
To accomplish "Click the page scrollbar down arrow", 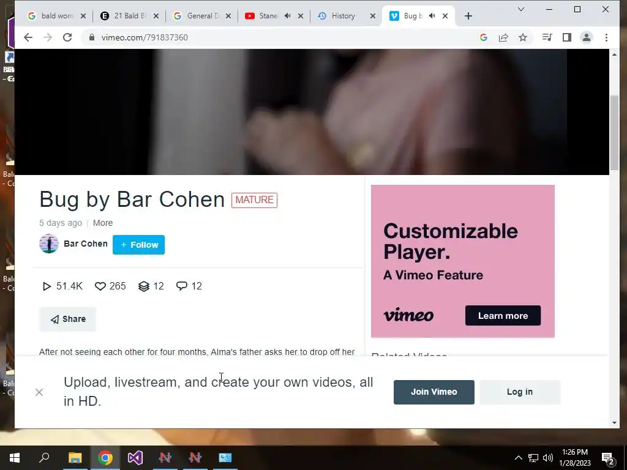I will click(614, 423).
